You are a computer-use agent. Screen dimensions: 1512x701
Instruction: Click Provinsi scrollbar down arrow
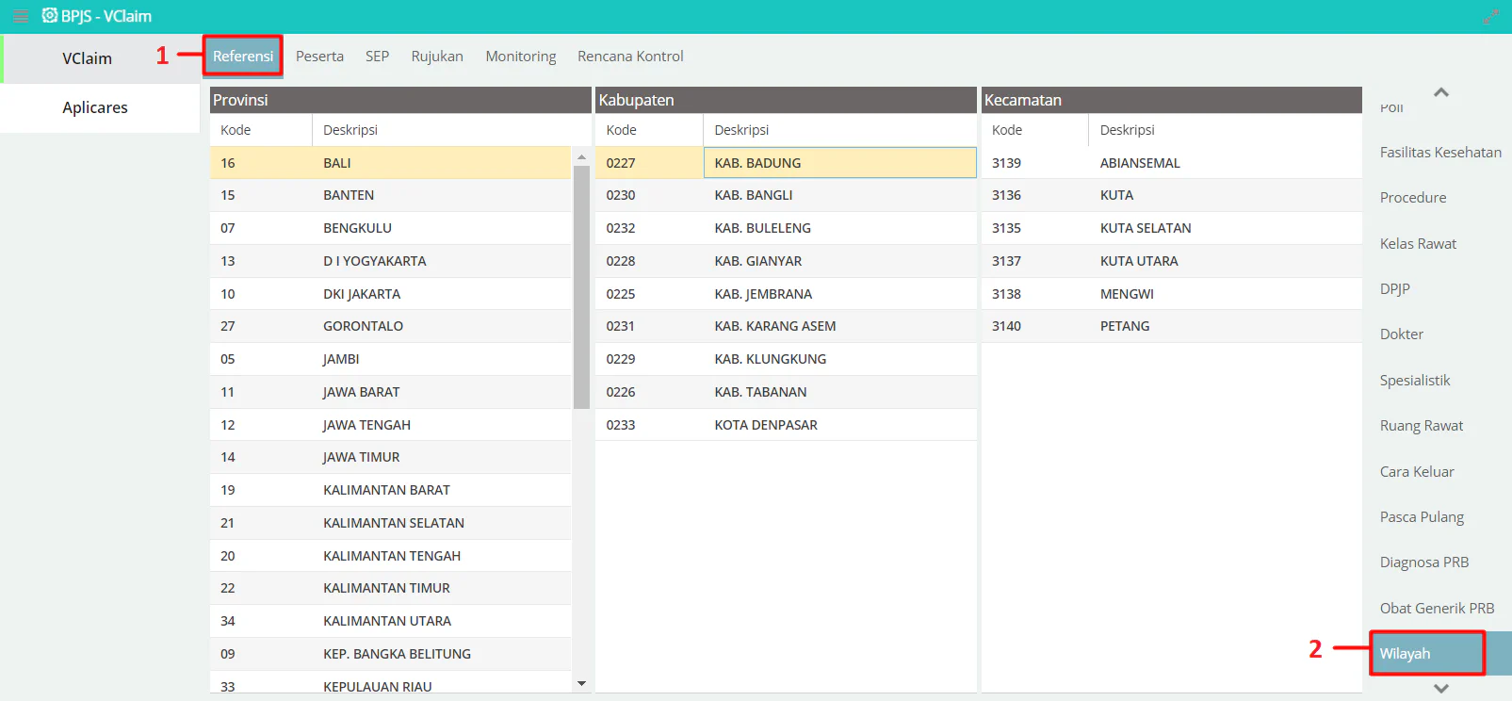(x=581, y=683)
